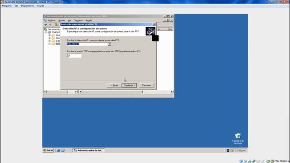This screenshot has height=163, width=290.
Task: Click the Pu... column header
Action: click(x=171, y=29)
